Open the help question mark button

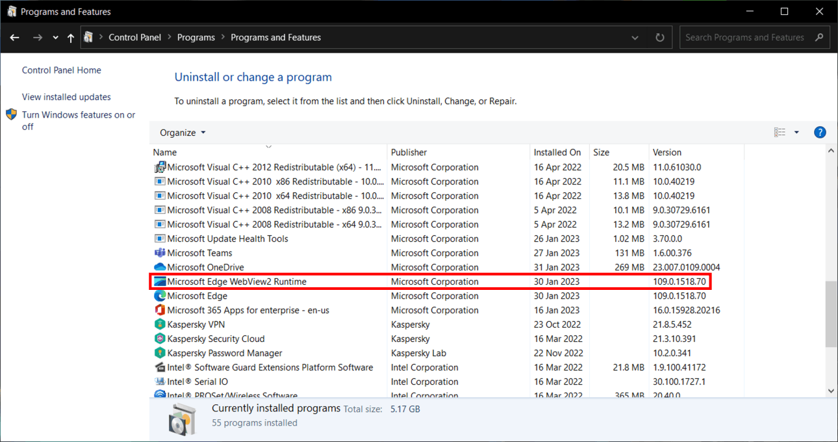click(x=820, y=133)
